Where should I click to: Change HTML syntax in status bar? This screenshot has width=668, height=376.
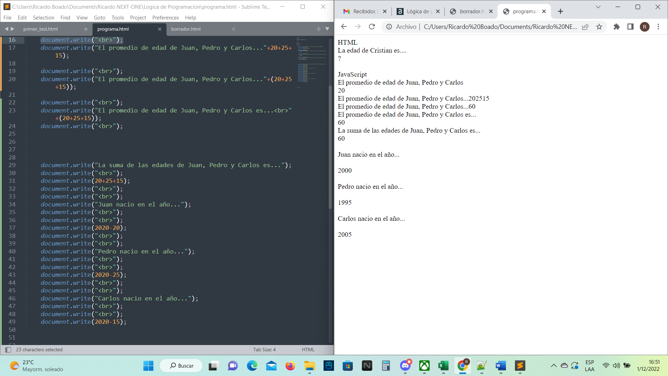pos(308,350)
